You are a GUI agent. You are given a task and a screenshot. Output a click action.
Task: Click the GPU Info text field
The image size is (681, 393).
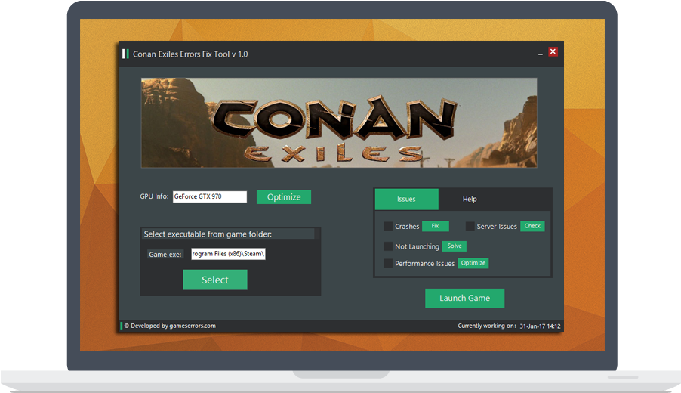click(210, 196)
